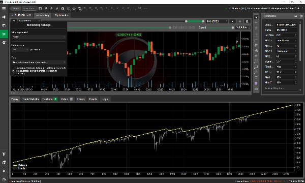Start the backtest with the play button

click(232, 21)
